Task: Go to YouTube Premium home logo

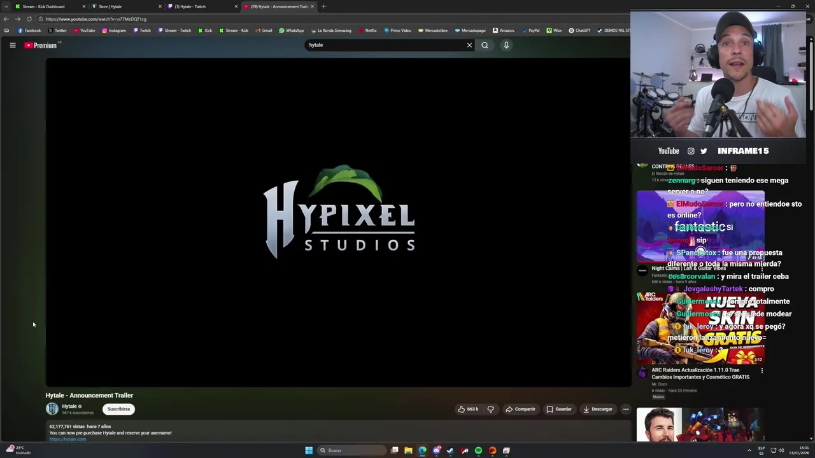Action: coord(41,45)
